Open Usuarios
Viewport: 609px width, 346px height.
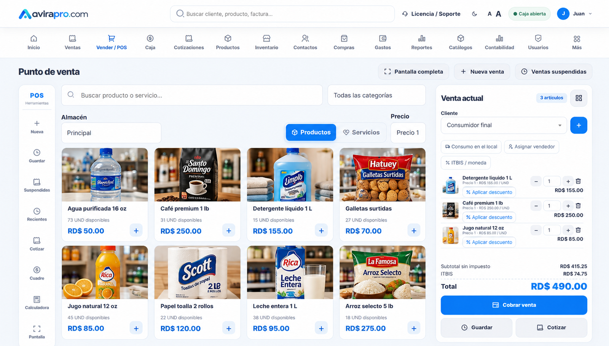click(538, 42)
